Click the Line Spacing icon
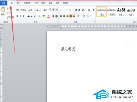 [x=78, y=16]
